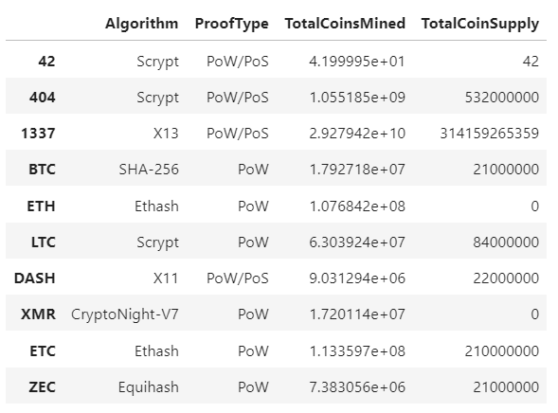The width and height of the screenshot is (558, 413).
Task: Click the TotalCoinsMined column header
Action: click(345, 24)
